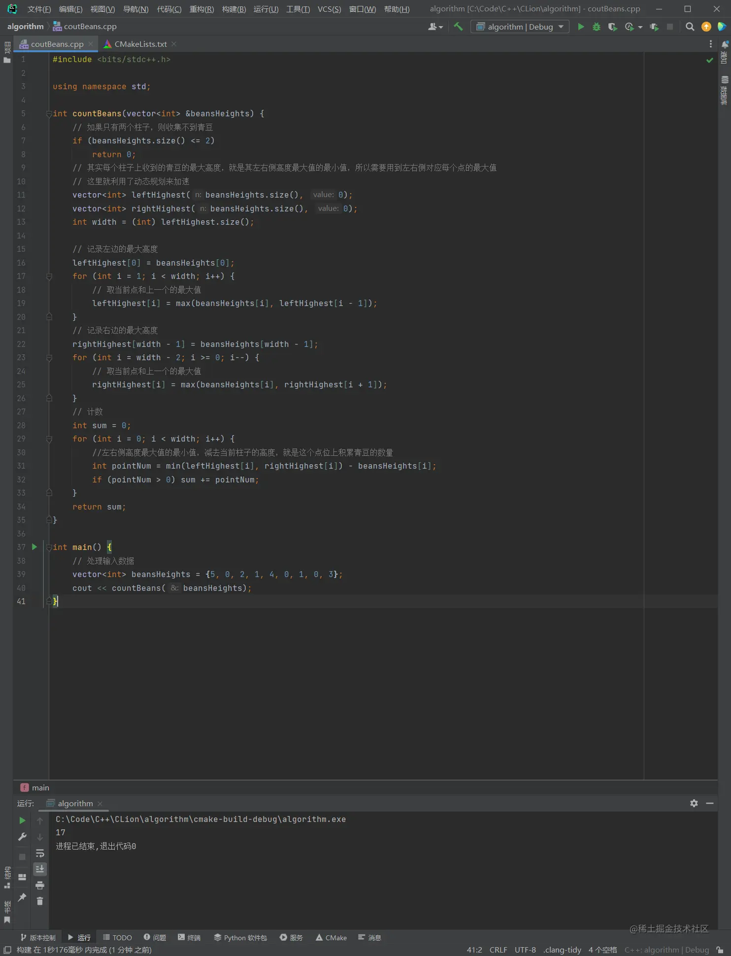Open the VCS(S) menu
This screenshot has width=731, height=956.
329,9
